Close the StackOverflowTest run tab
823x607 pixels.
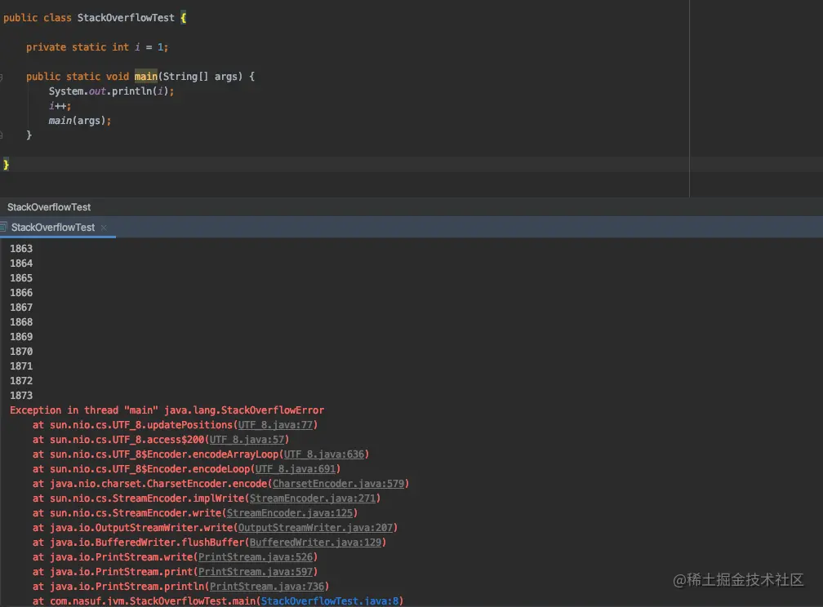(104, 228)
